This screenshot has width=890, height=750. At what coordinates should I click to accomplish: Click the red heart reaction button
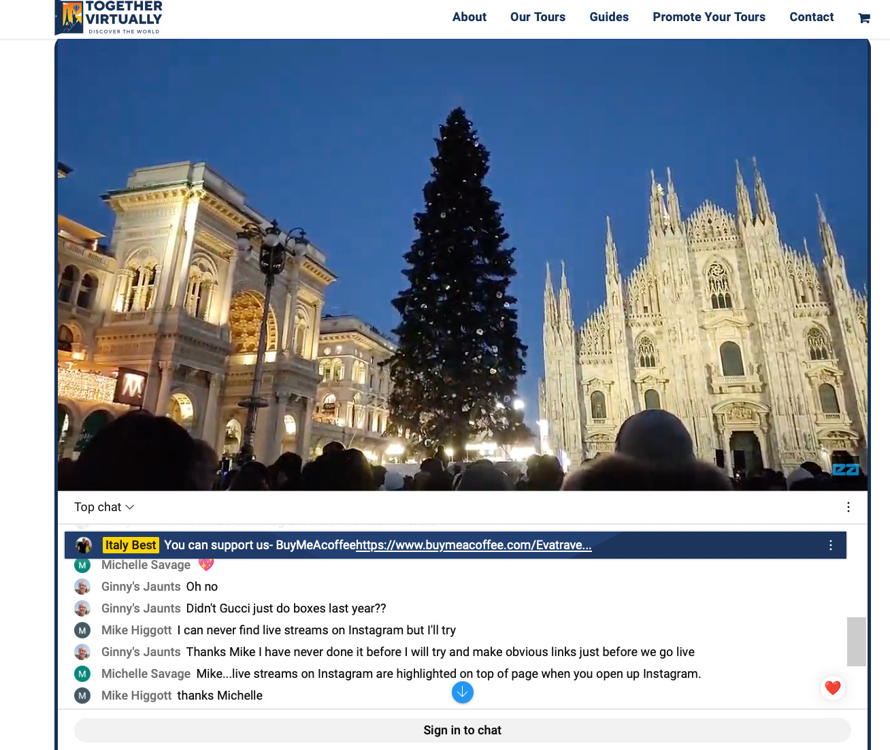coord(832,687)
